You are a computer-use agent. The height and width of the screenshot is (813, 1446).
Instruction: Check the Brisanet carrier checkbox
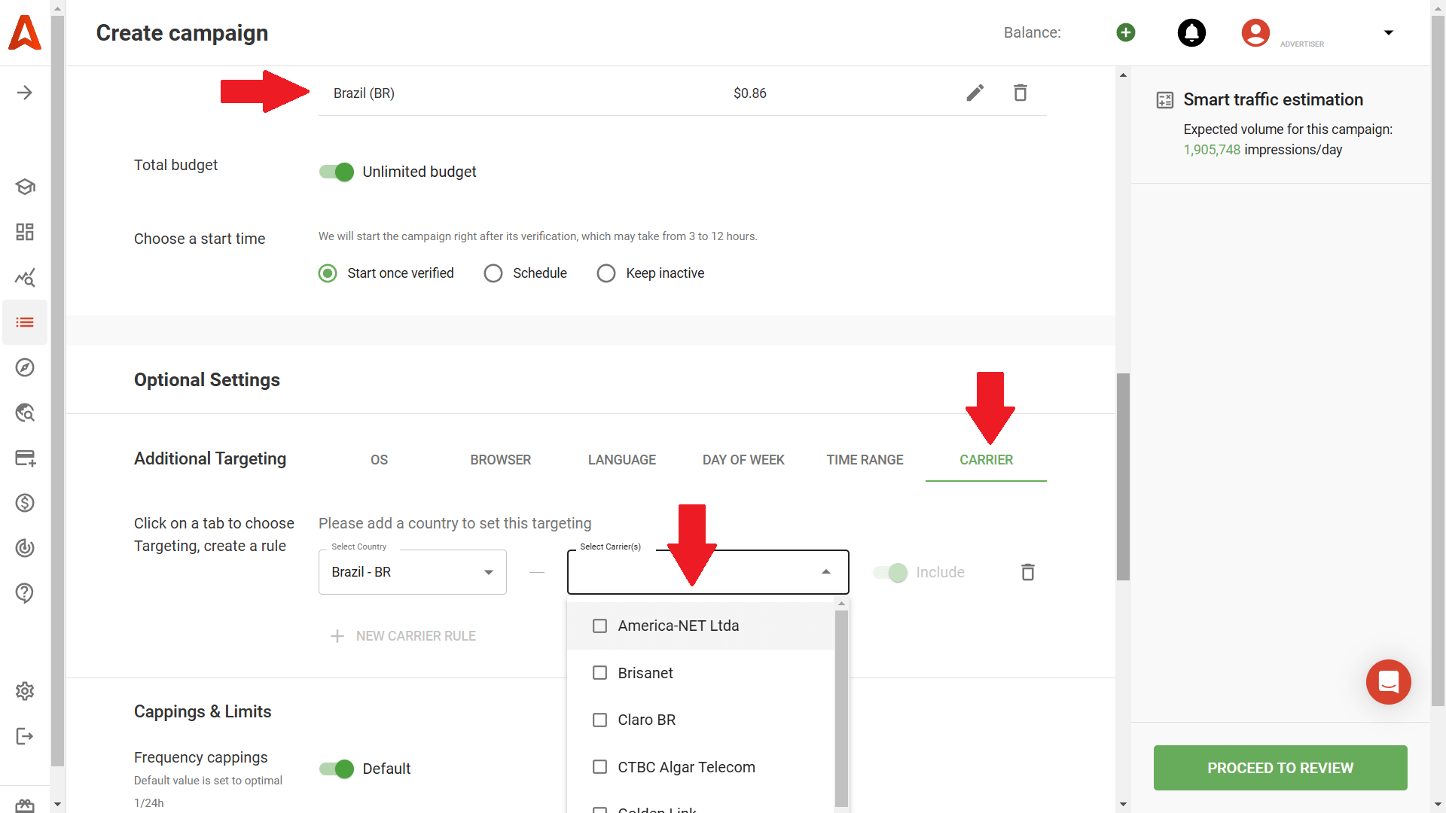(600, 672)
